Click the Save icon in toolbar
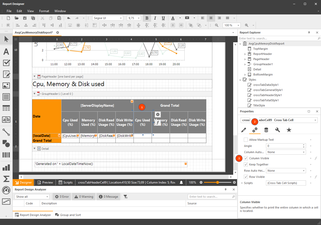Screen dimensions: 321x225 [25, 18]
